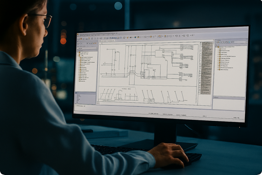Click the blue round icon in the top toolbar

pyautogui.click(x=135, y=37)
